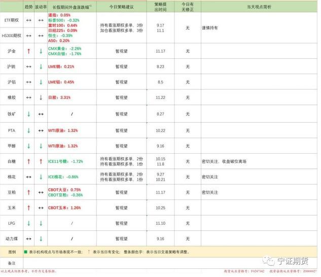The height and width of the screenshot is (277, 321).
Task: Select WTI原油: 1.32% in the PTA row
Action: 63,130
